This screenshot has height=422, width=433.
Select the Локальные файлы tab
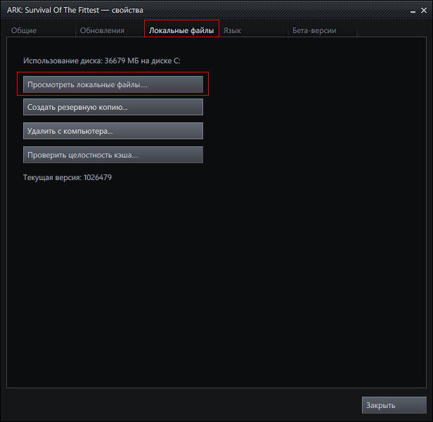(x=181, y=30)
